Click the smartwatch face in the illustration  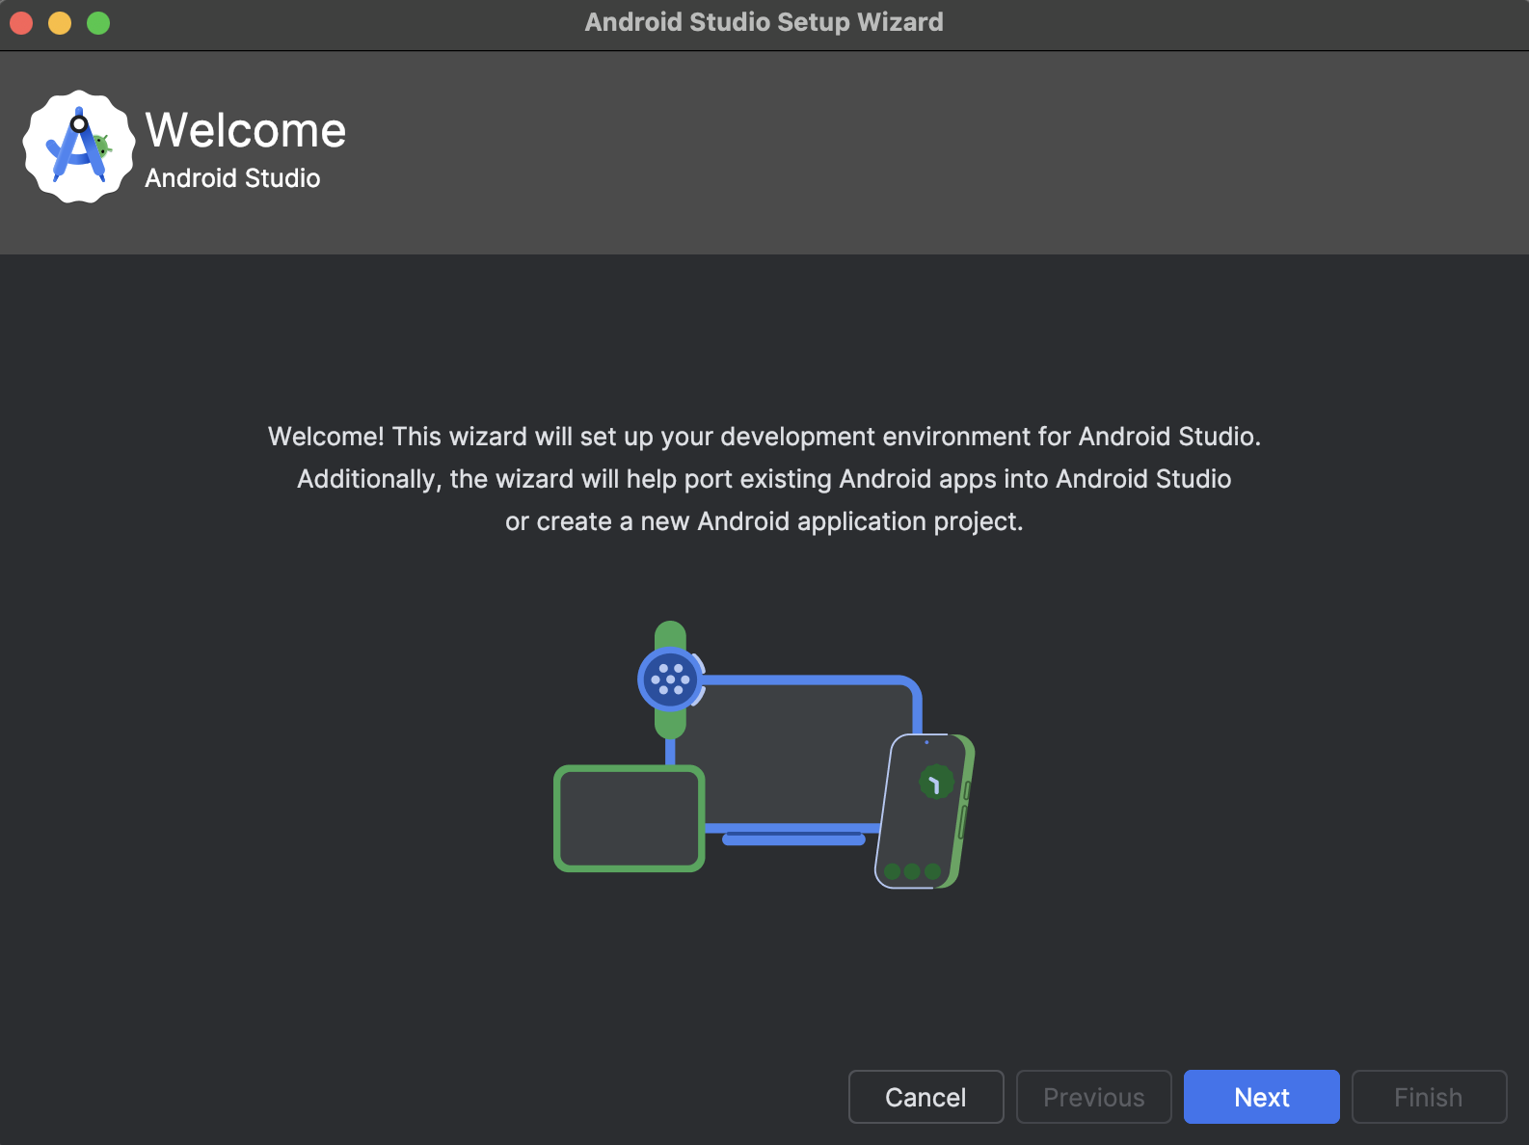[671, 679]
